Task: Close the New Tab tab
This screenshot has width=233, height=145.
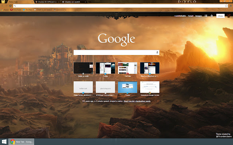Action: 32,2
